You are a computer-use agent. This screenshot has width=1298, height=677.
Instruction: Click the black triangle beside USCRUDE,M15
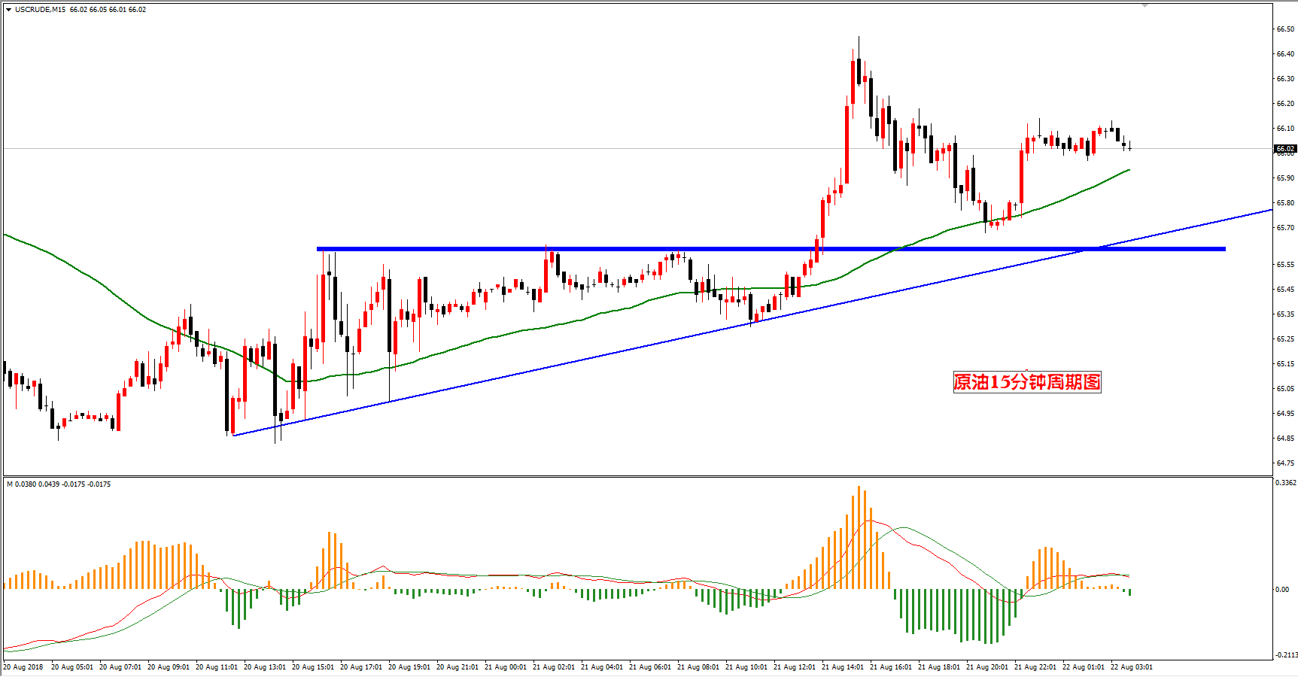tap(8, 10)
